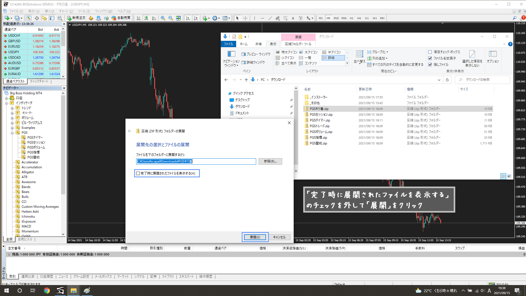This screenshot has height=296, width=526.
Task: Click the zoom in chart icon
Action: point(163,18)
